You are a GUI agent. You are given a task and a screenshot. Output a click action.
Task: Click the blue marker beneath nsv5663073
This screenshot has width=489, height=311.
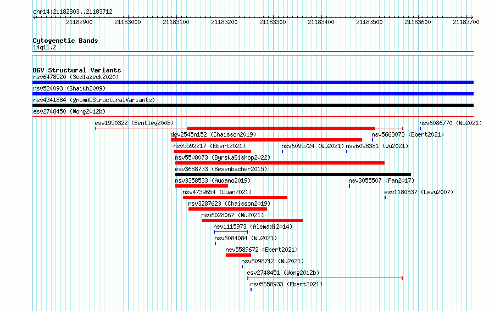pos(373,140)
